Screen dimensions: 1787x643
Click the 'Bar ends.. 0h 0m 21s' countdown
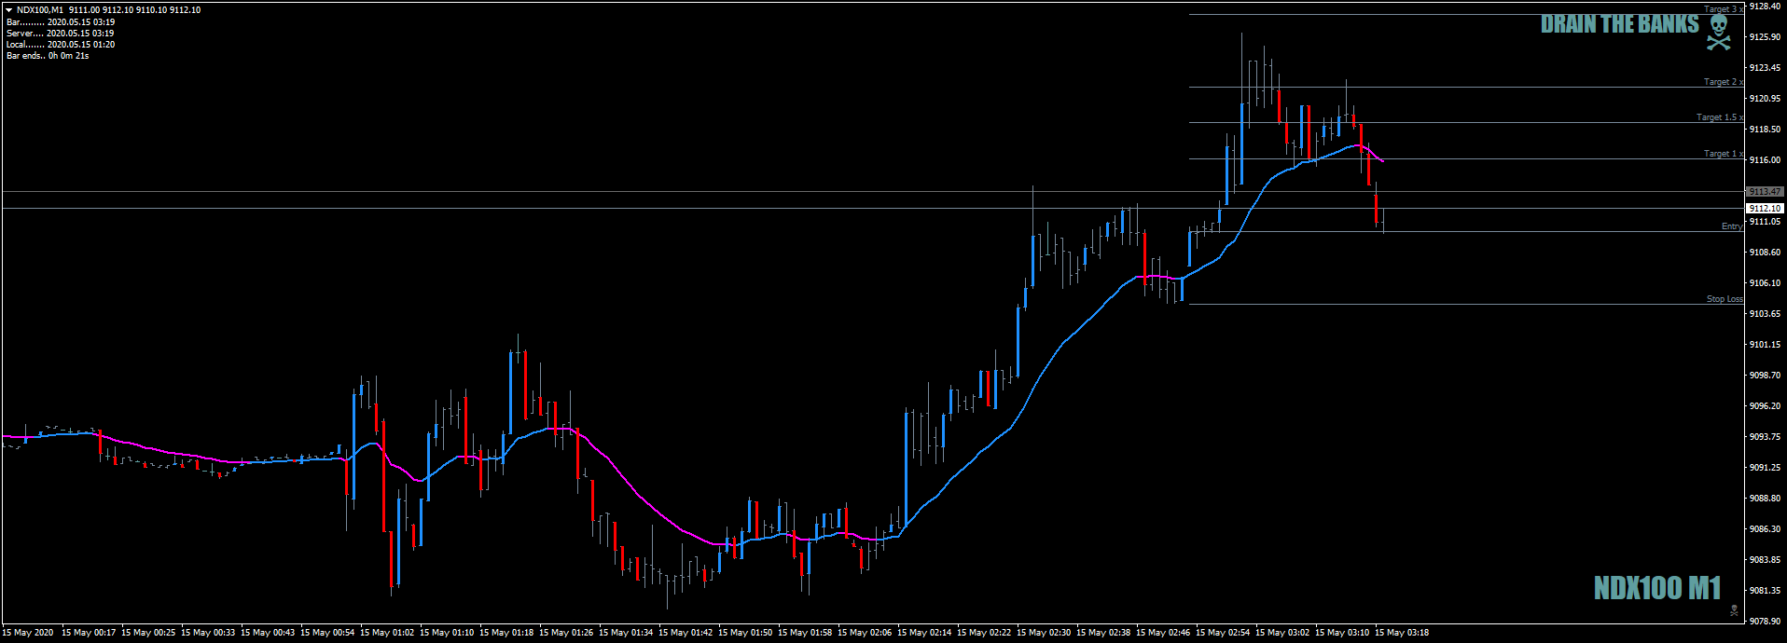coord(48,55)
